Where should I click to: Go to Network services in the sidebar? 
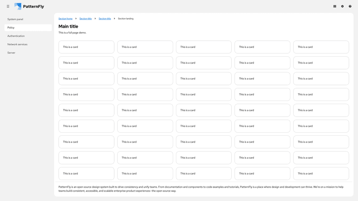[17, 44]
